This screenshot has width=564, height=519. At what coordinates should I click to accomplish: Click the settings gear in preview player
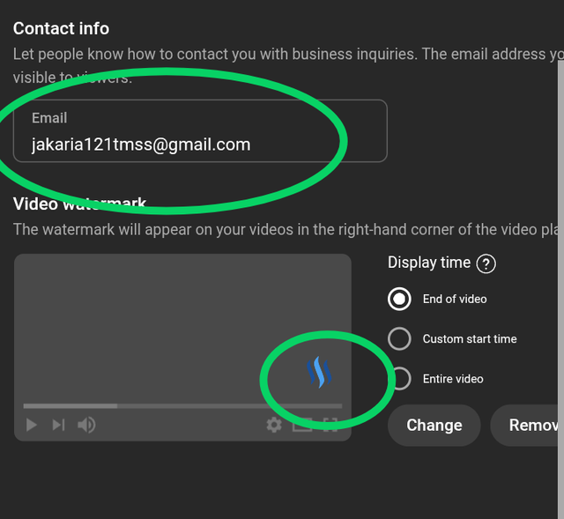274,425
